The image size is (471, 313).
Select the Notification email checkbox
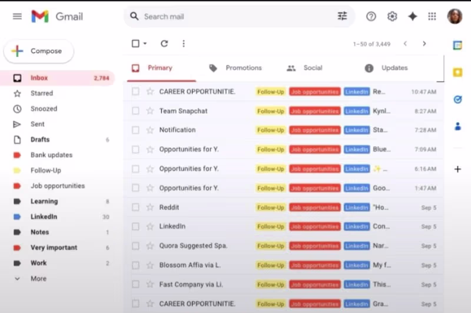click(135, 130)
